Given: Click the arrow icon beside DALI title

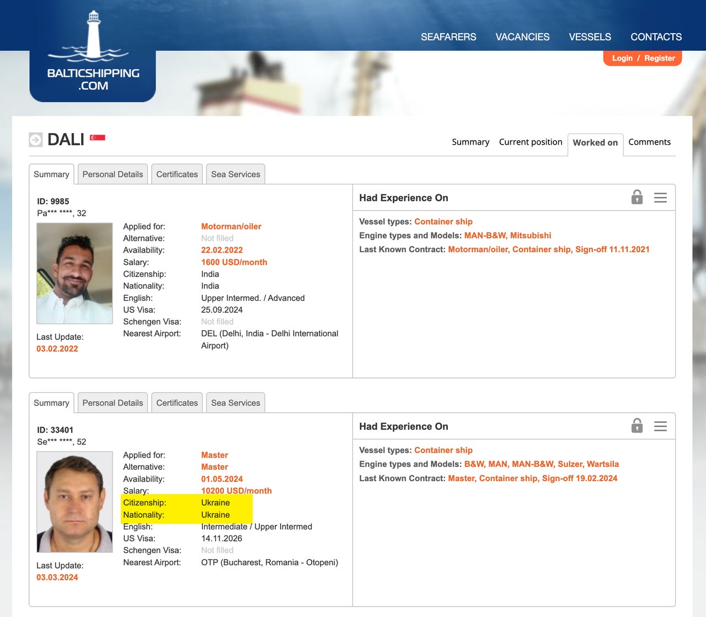Looking at the screenshot, I should (x=35, y=140).
